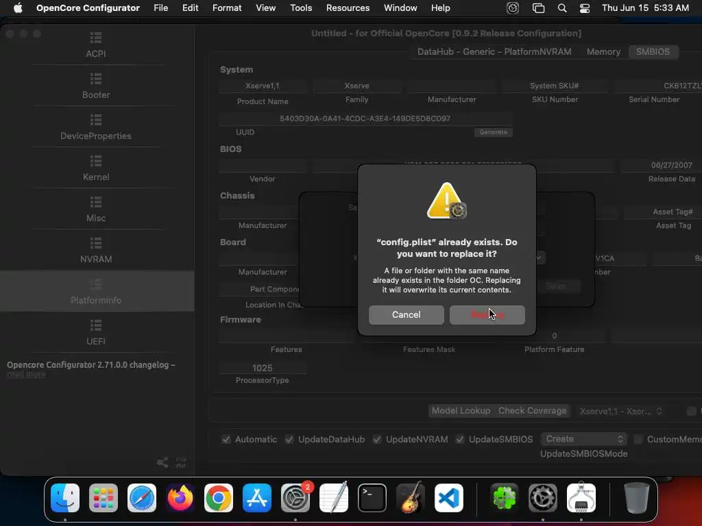This screenshot has width=702, height=526.
Task: Open OpenCore Configurator gear icon in Dock
Action: pos(543,498)
